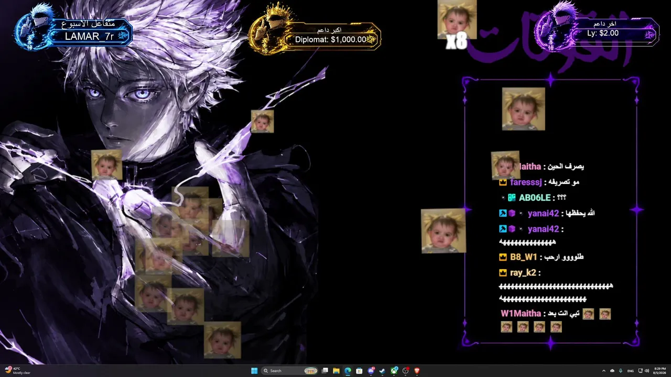Open Microsoft Store from the taskbar
Viewport: 671px width, 377px height.
coord(359,371)
